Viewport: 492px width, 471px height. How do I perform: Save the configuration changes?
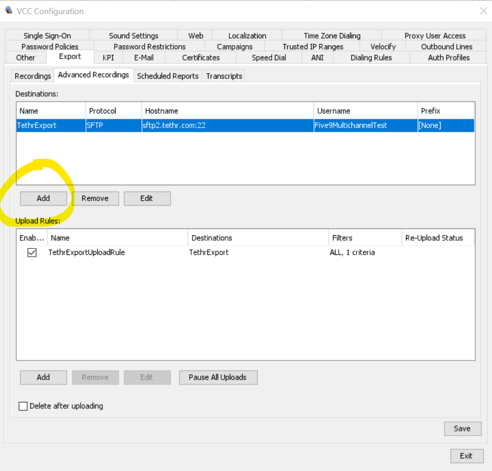coord(462,428)
